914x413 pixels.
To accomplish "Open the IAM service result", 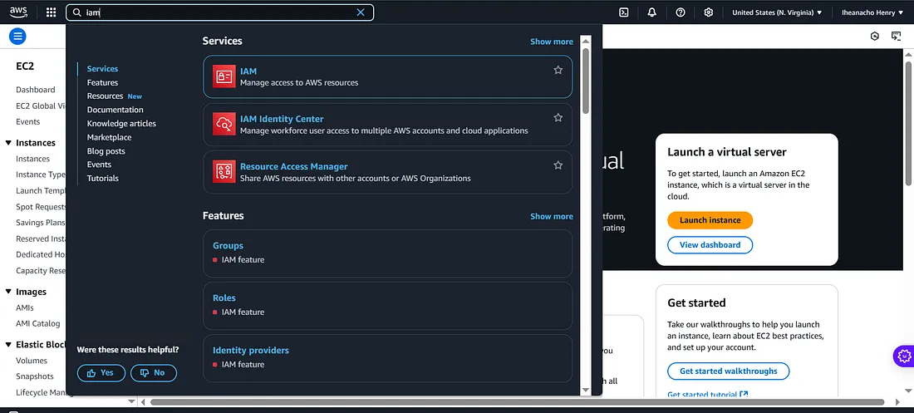I will pos(388,76).
